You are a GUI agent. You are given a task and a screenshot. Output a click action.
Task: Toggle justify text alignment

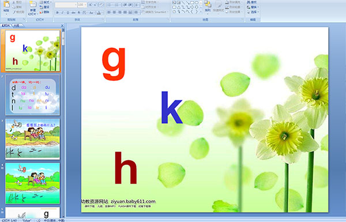pyautogui.click(x=125, y=12)
